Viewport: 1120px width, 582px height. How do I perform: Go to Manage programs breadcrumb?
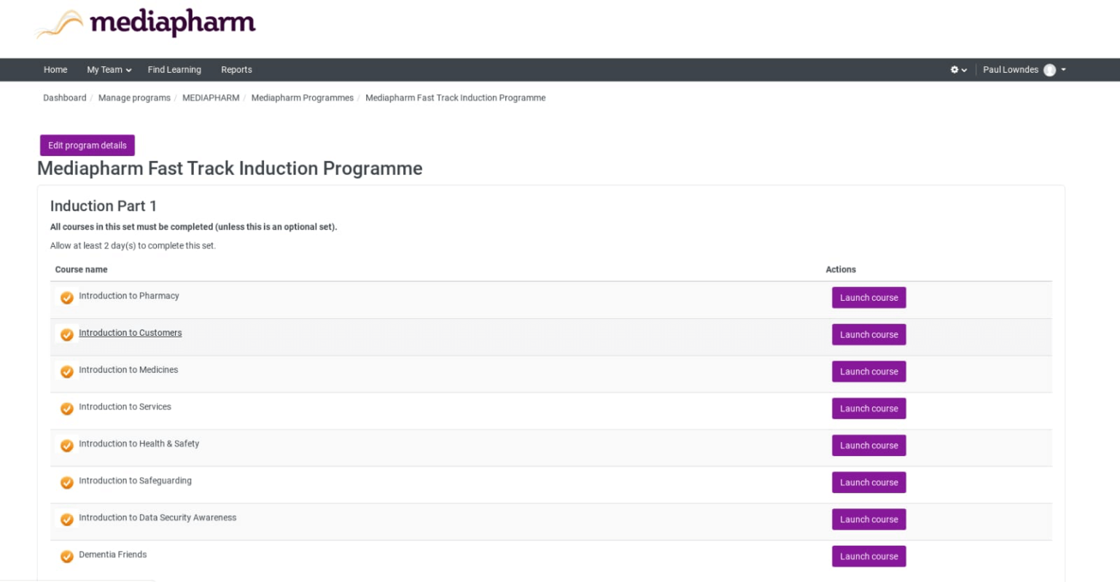[x=134, y=98]
